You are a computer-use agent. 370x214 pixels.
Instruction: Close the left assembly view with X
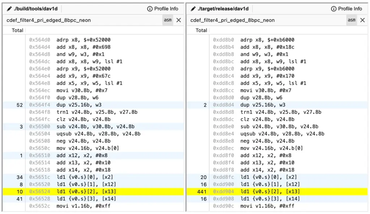pyautogui.click(x=178, y=20)
